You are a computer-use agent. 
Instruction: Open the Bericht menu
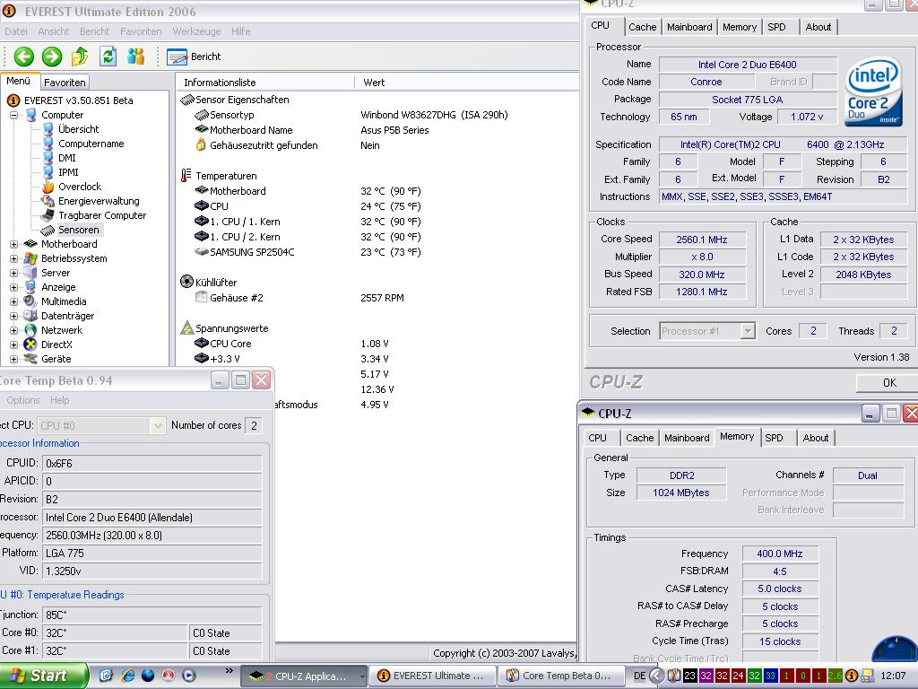[94, 31]
